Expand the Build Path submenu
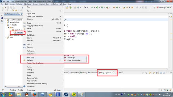 (43, 35)
